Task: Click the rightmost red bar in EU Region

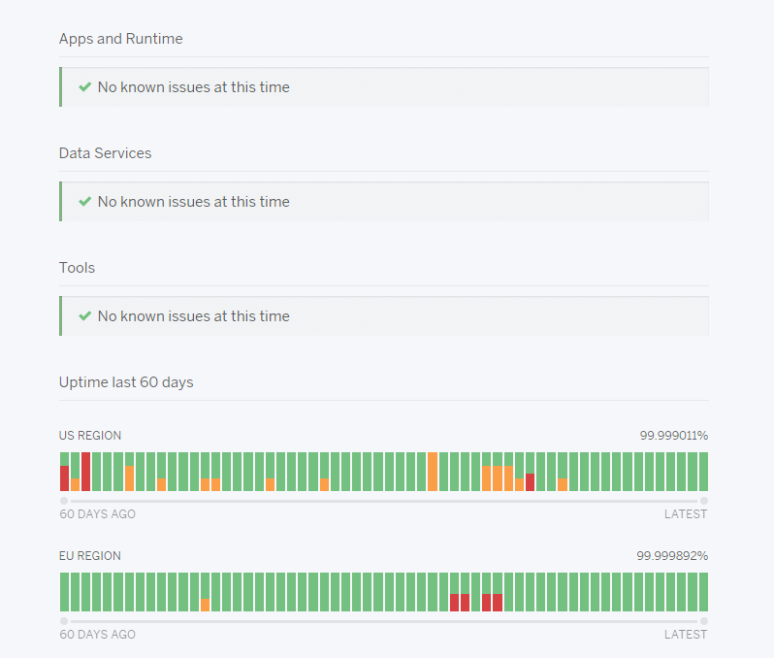Action: point(498,602)
